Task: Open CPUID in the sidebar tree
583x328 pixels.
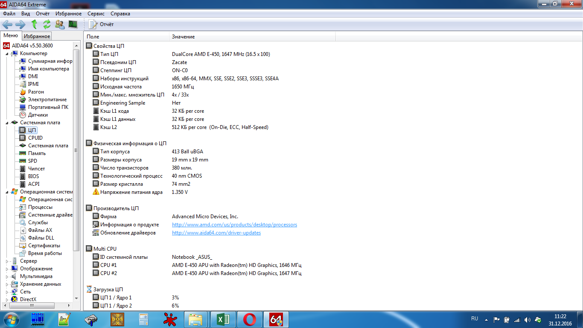Action: click(x=35, y=138)
